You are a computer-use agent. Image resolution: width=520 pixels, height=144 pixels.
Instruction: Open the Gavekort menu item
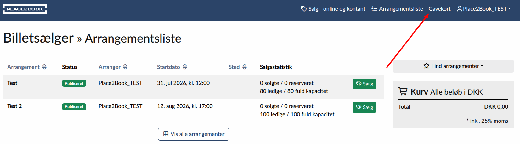[x=439, y=9]
